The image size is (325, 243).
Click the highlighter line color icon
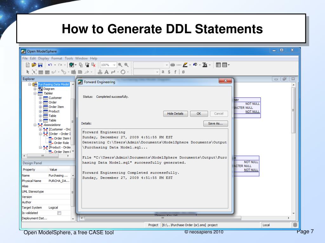point(185,65)
